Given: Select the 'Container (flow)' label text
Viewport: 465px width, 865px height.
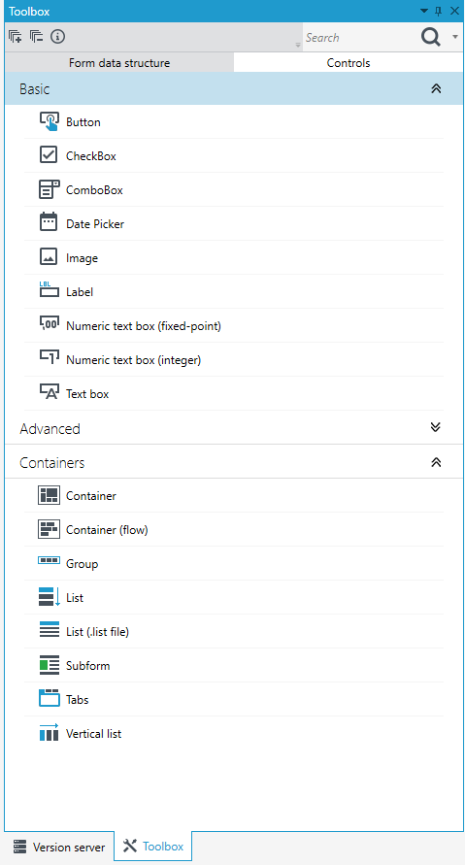Looking at the screenshot, I should pos(107,530).
